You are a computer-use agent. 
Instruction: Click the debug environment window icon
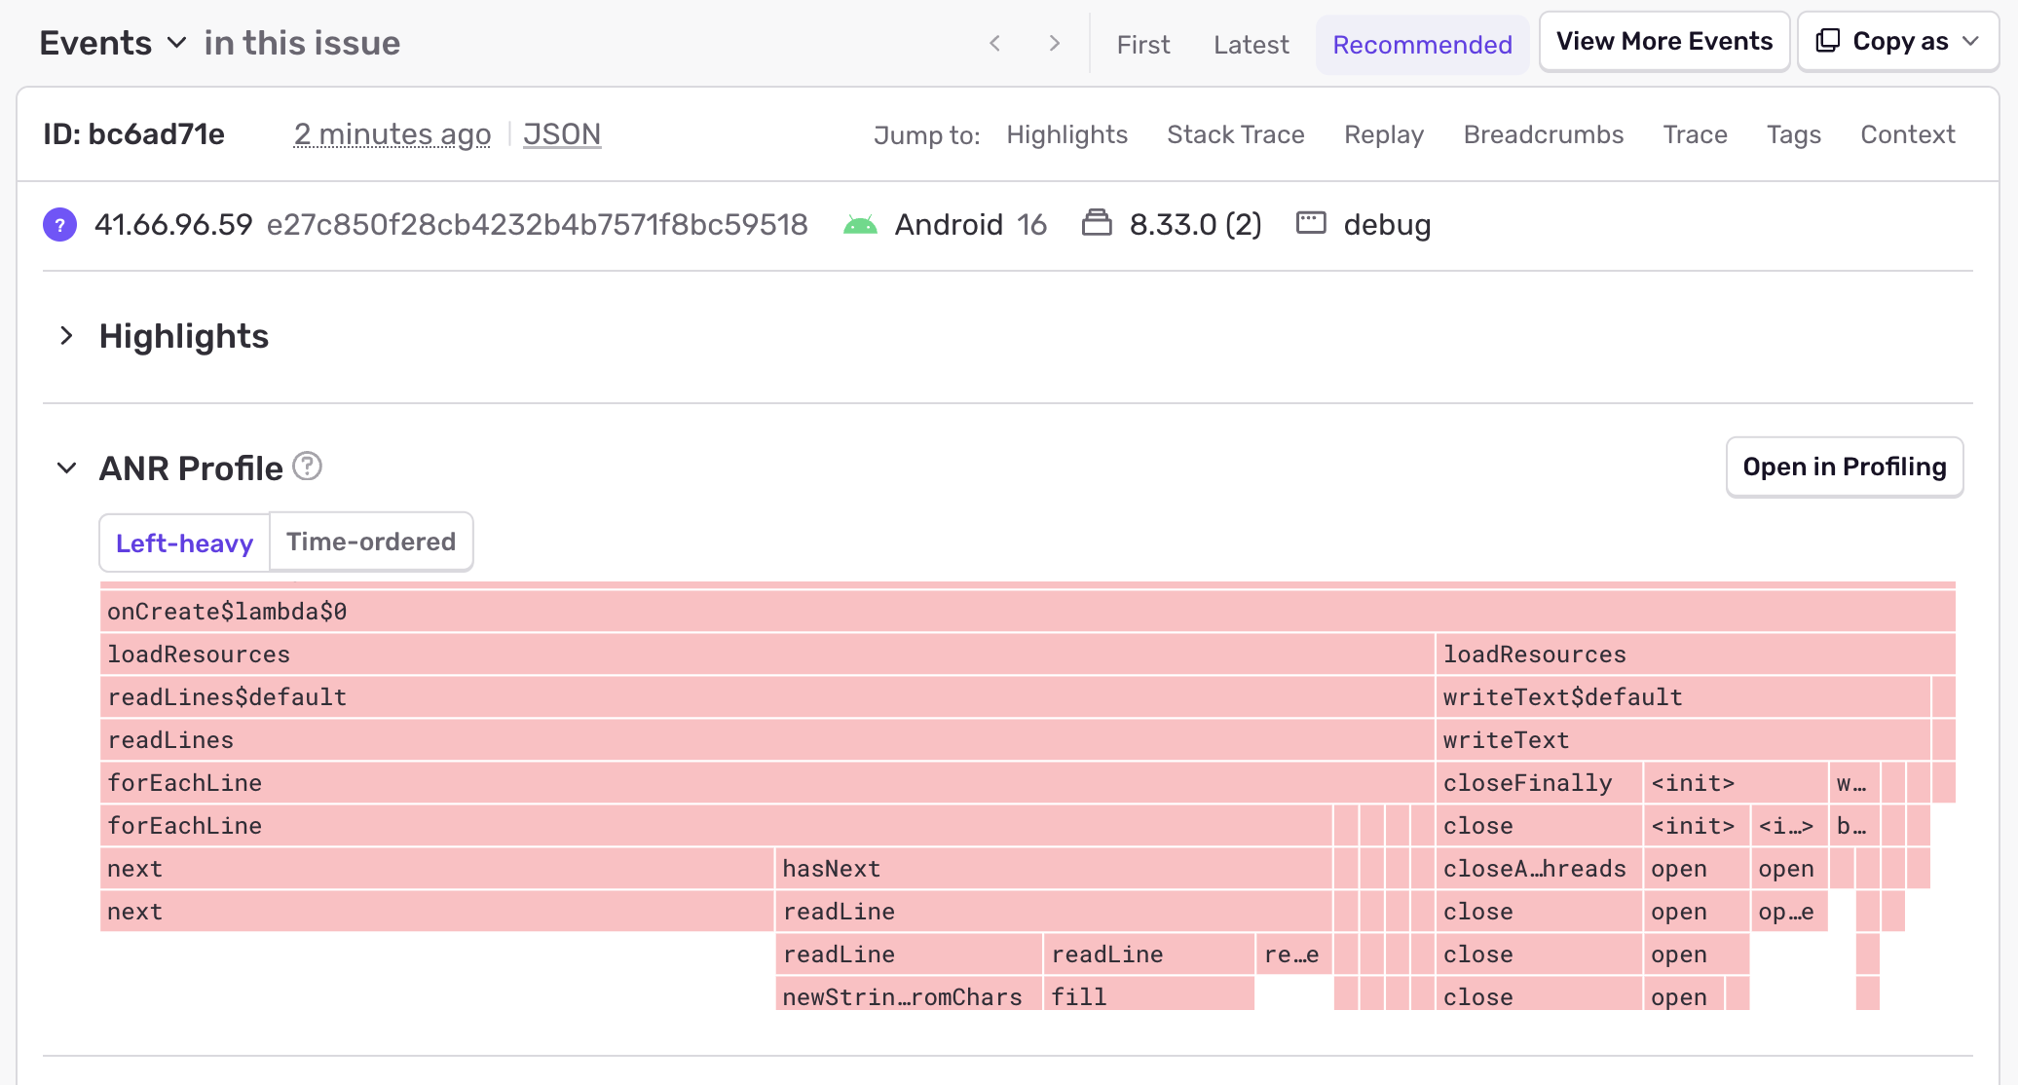pos(1311,223)
